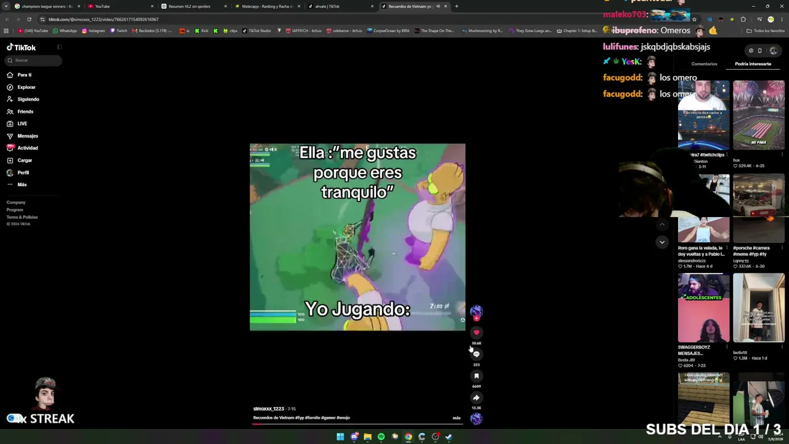The width and height of the screenshot is (789, 444).
Task: Open the Más options menu
Action: (x=22, y=184)
